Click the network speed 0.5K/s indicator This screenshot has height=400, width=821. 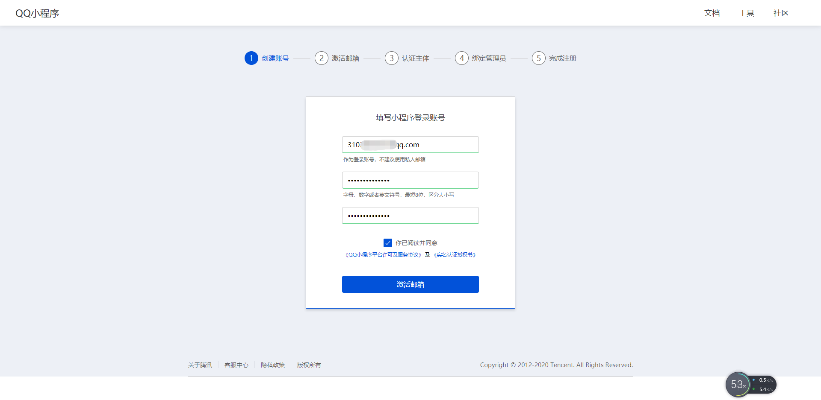click(763, 380)
